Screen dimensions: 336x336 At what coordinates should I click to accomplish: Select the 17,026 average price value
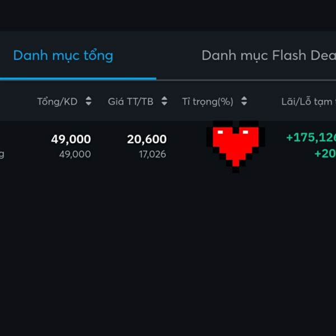coord(152,155)
